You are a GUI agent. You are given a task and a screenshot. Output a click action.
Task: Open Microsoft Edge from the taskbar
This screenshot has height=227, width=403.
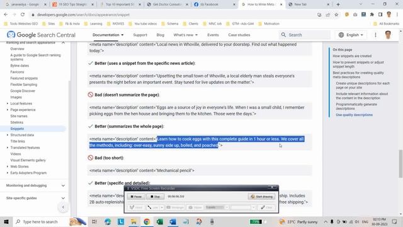click(x=108, y=221)
